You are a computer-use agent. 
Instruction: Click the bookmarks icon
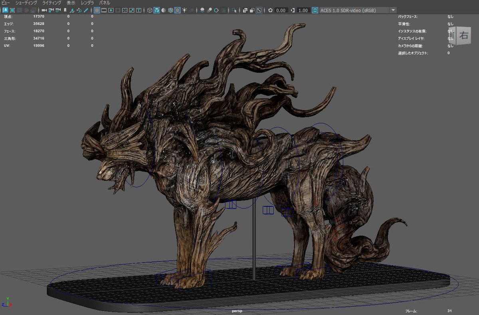pos(65,10)
